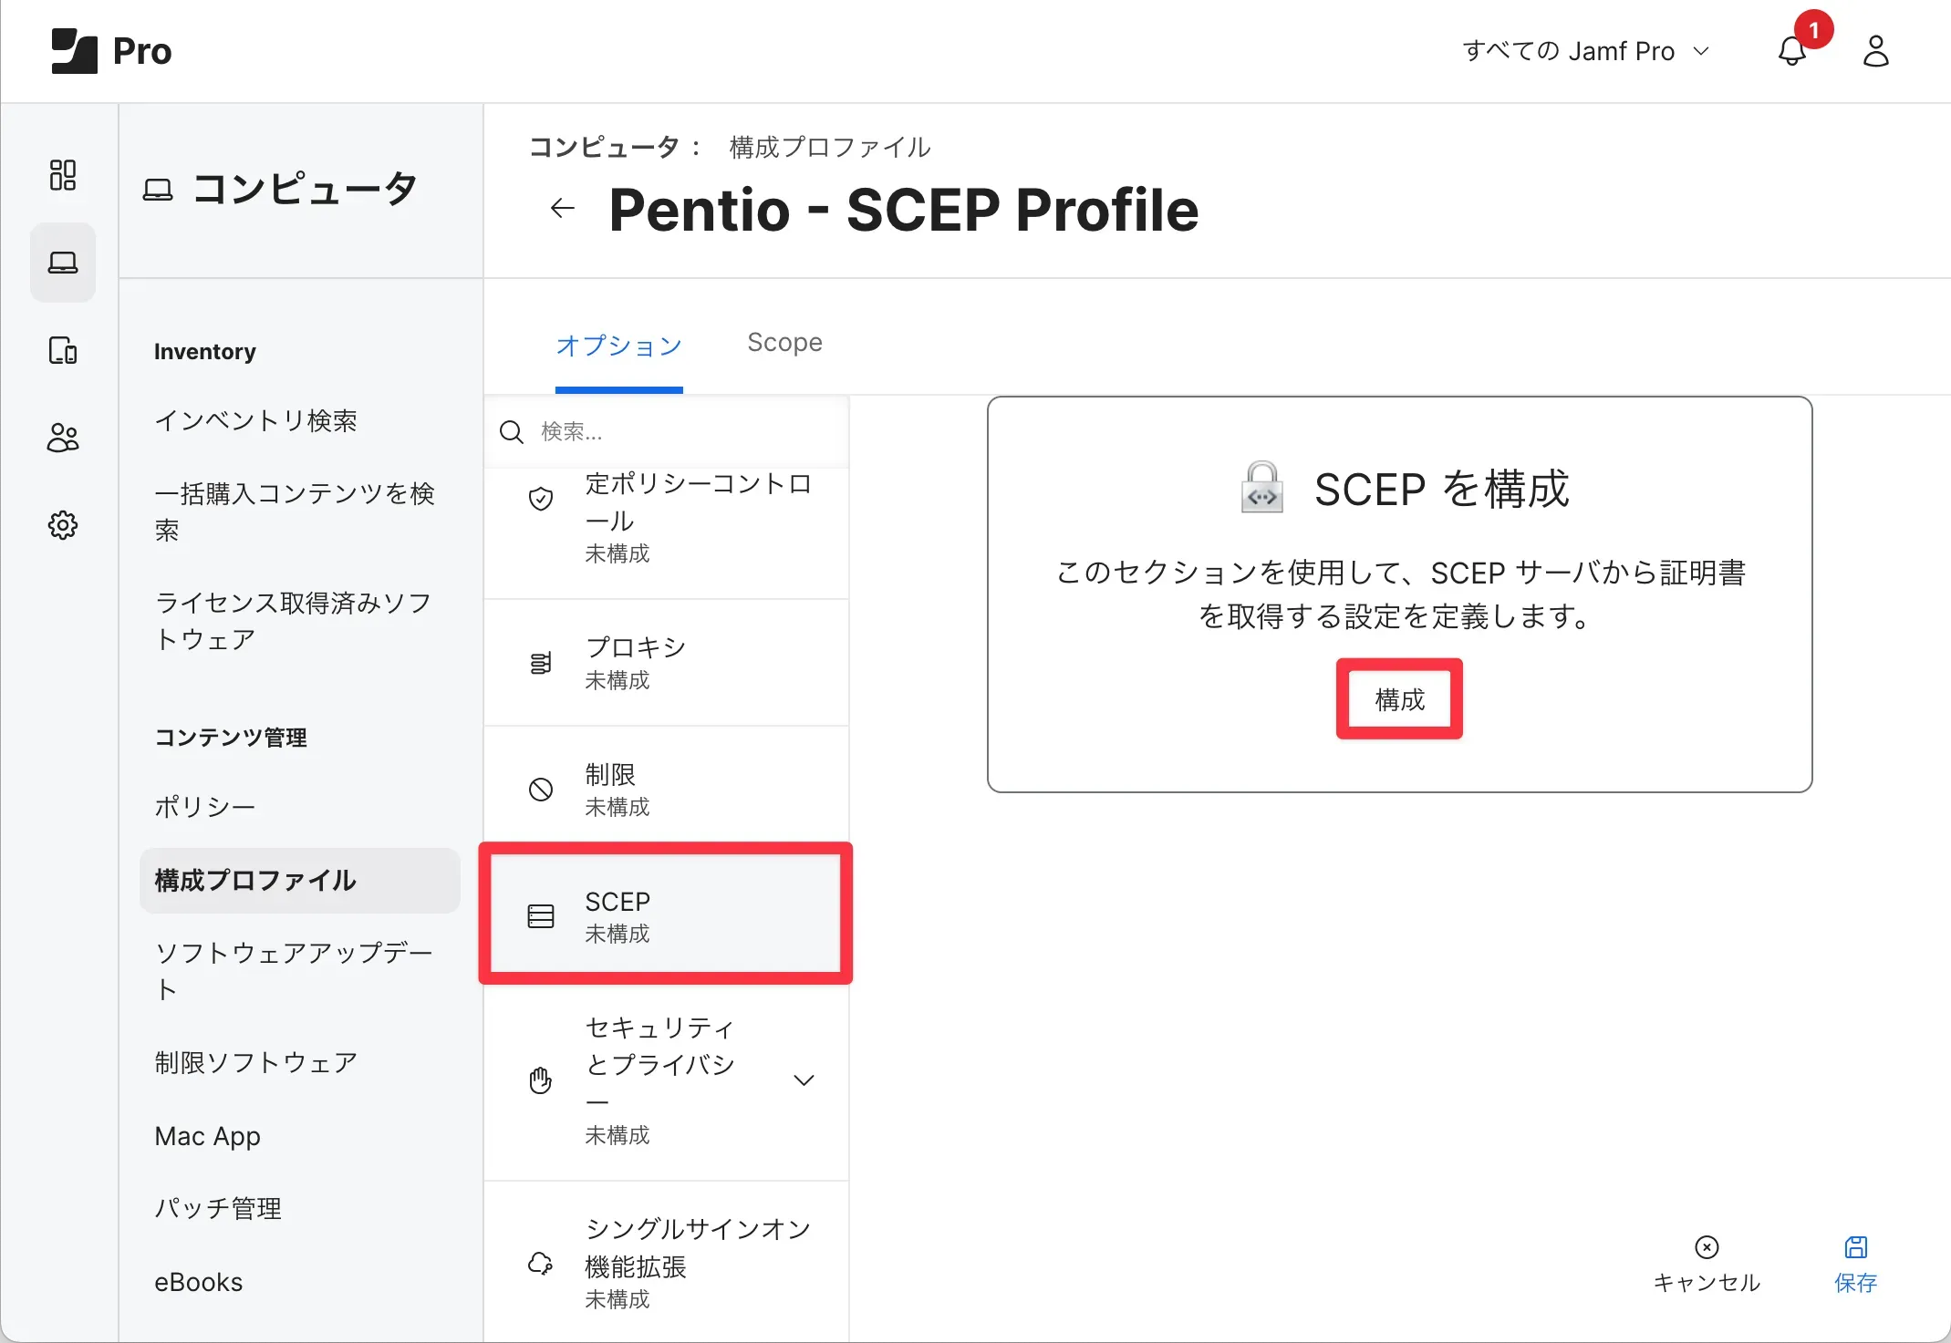Screen dimensions: 1951x1343
Task: Switch to the Scope tab
Action: (x=784, y=343)
